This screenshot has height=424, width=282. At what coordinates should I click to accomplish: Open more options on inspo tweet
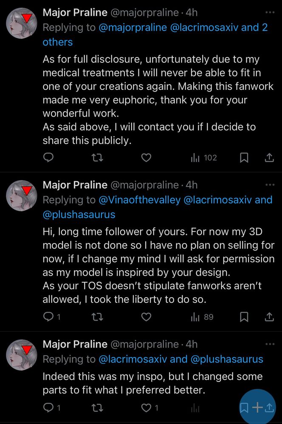click(270, 344)
